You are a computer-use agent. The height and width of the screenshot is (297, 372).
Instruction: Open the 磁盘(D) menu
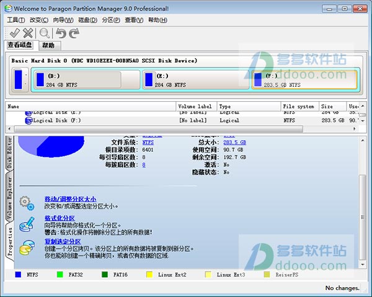(x=88, y=20)
